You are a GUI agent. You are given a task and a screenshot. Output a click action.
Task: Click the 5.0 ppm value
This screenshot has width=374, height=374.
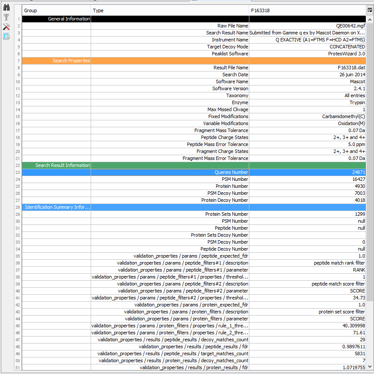[x=307, y=144]
